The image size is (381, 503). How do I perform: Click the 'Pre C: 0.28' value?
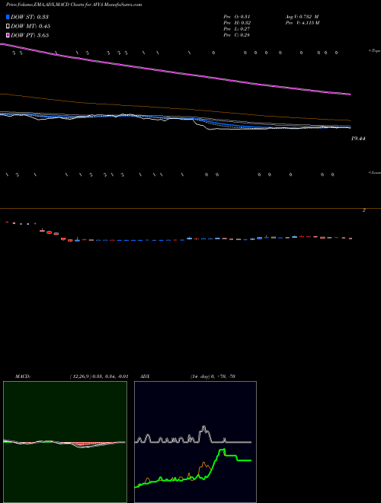pos(237,35)
